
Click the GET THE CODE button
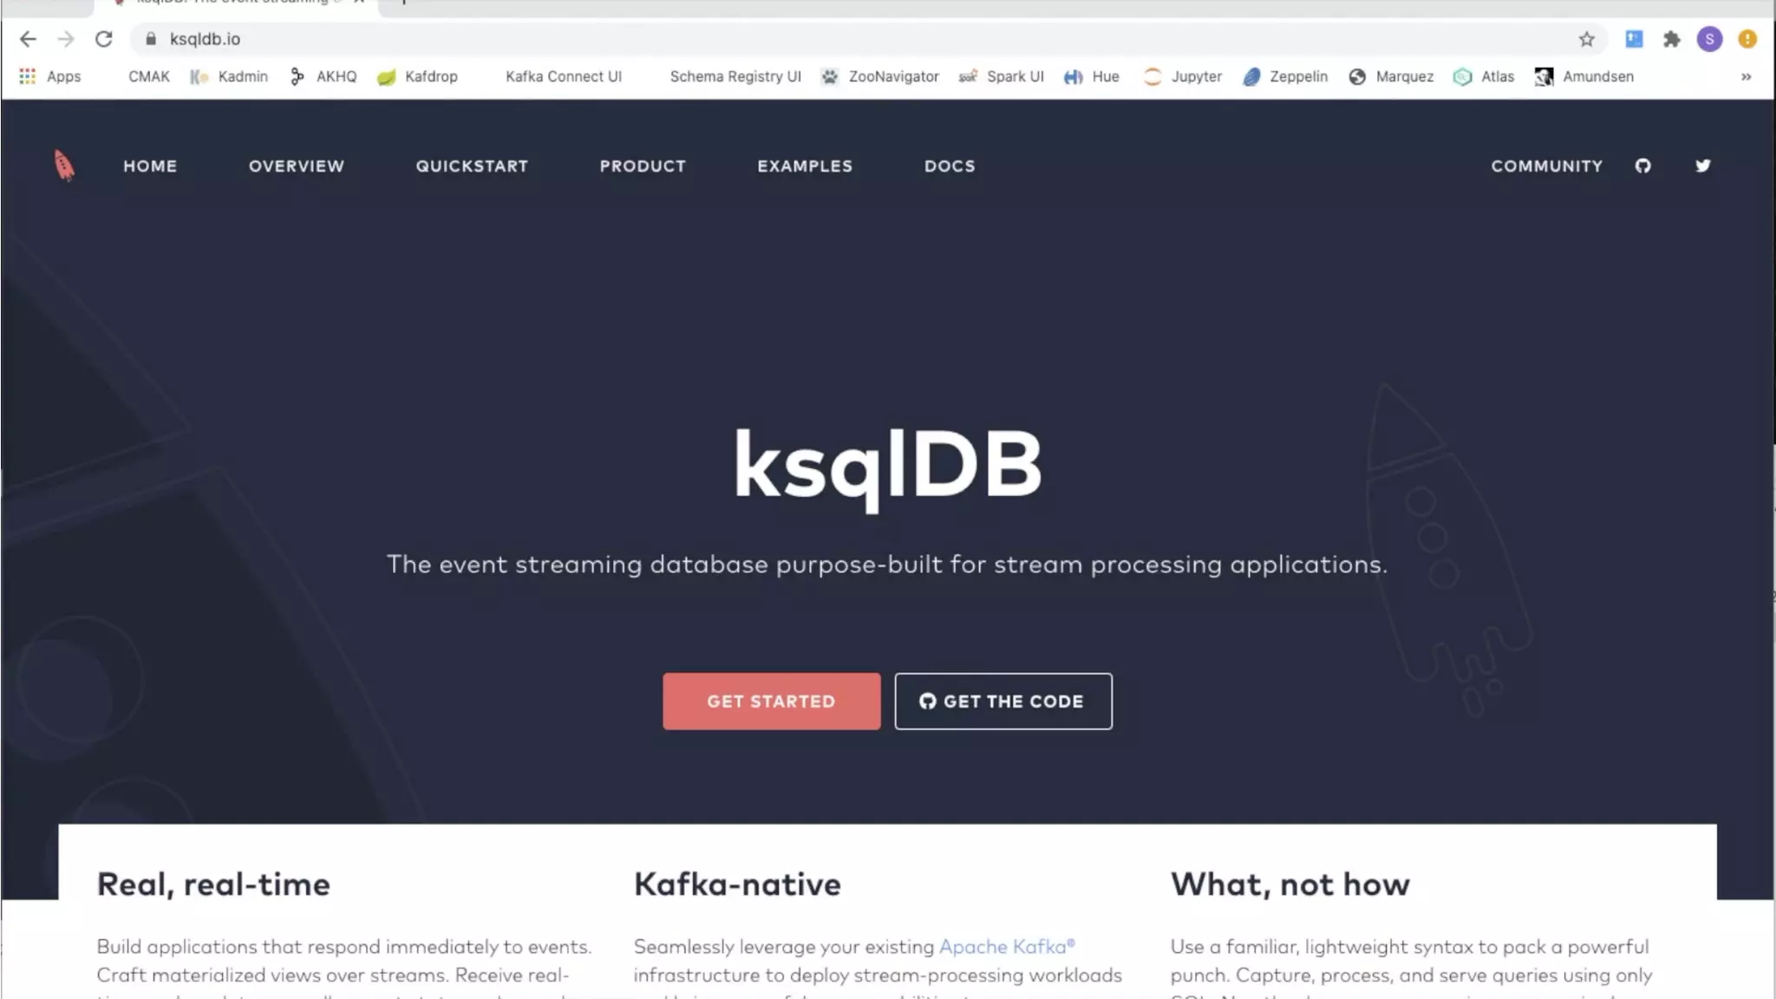tap(1003, 701)
